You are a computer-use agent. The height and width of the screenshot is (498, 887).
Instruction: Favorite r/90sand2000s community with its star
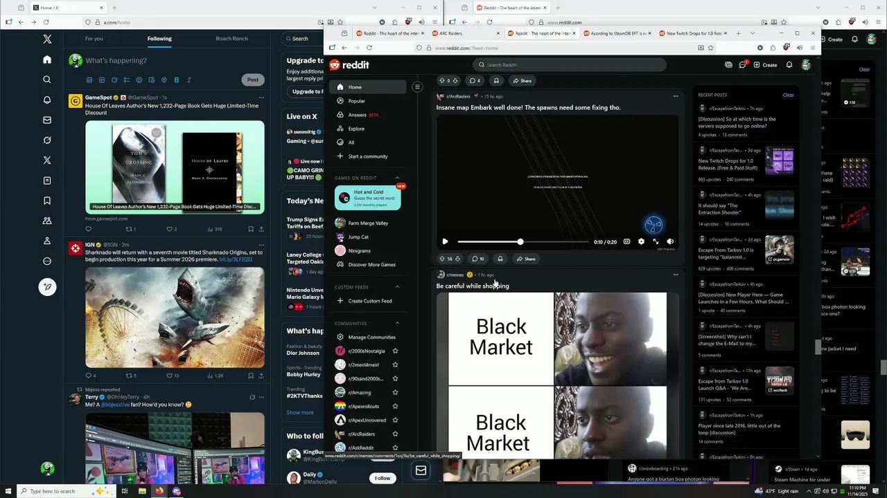(395, 378)
